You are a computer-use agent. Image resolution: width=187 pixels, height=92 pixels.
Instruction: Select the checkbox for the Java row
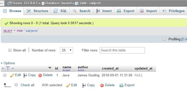pyautogui.click(x=5, y=75)
